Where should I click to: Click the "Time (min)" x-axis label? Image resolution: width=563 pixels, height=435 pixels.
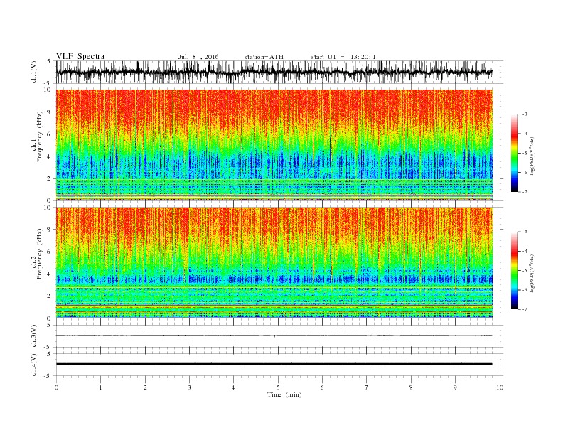(x=284, y=394)
